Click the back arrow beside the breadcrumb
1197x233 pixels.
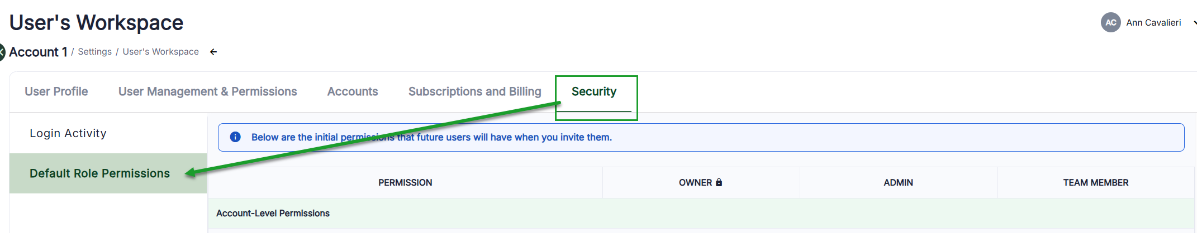point(213,52)
